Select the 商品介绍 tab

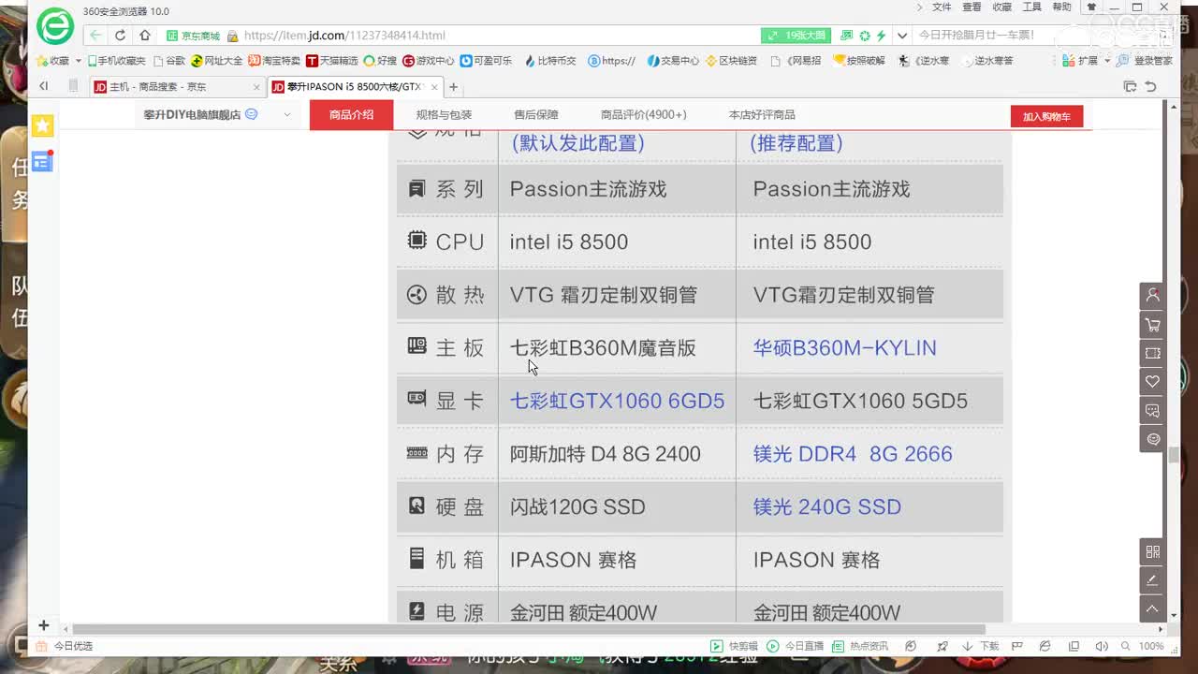point(351,115)
